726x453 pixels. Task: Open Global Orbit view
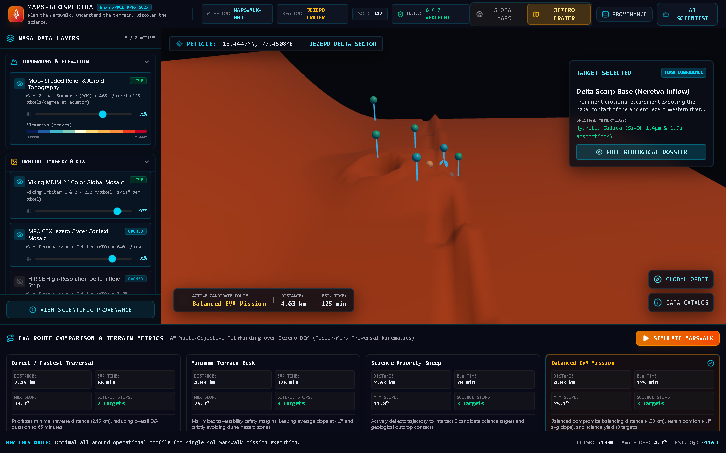pyautogui.click(x=681, y=279)
